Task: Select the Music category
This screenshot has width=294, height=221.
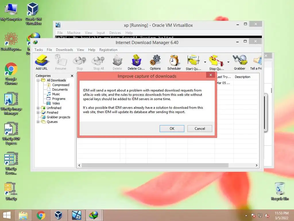Action: coord(56,94)
